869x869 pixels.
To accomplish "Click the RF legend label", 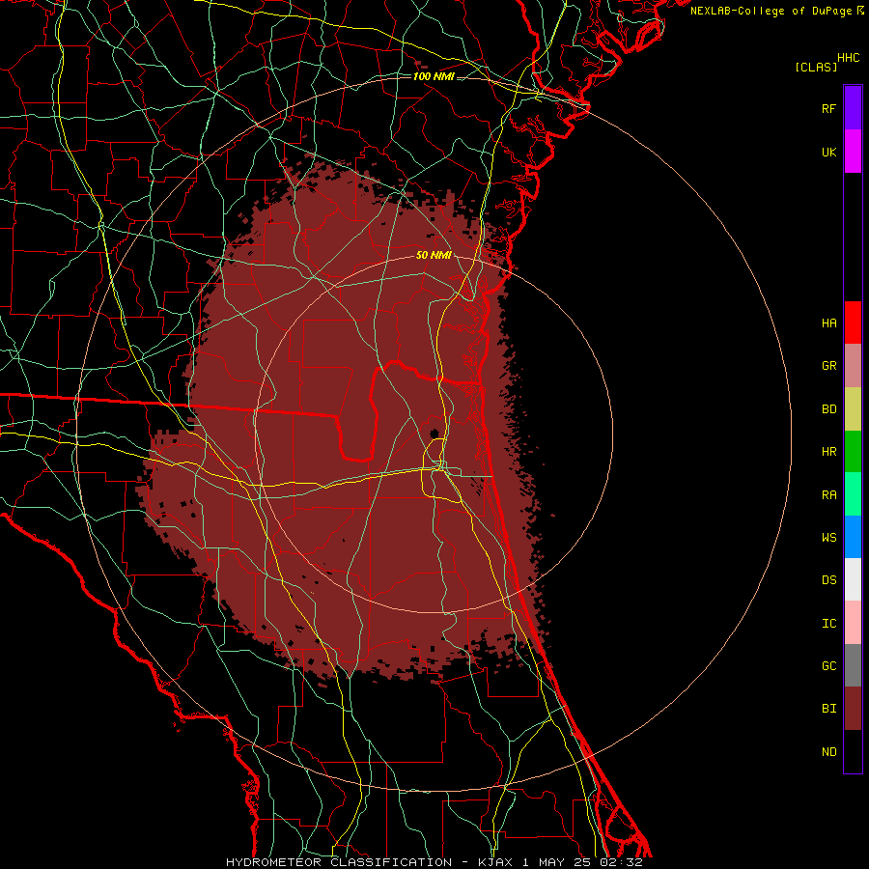I will tap(828, 108).
